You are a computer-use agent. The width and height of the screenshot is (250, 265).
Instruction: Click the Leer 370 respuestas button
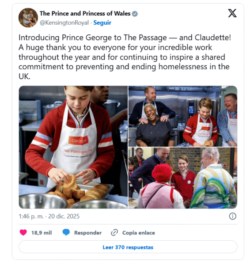pyautogui.click(x=128, y=247)
